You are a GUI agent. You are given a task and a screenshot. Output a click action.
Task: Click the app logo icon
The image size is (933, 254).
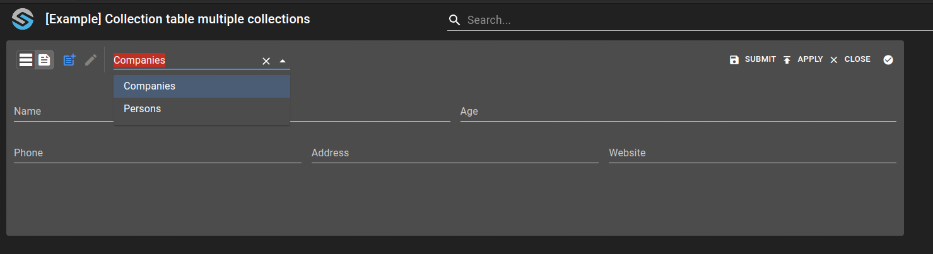click(22, 20)
